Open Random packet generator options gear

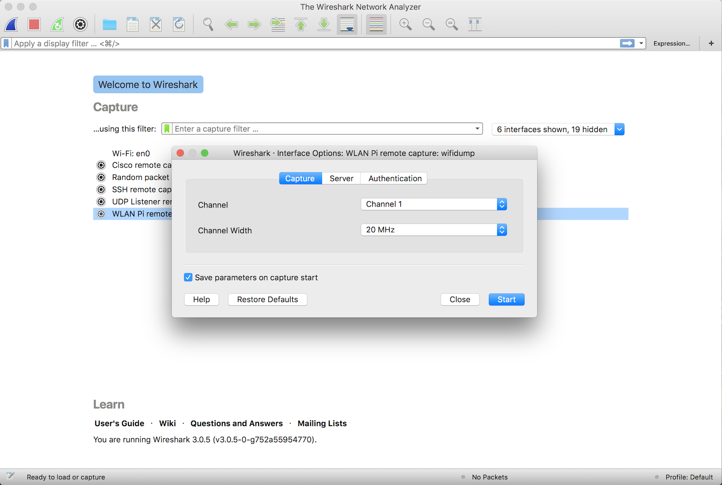[x=101, y=177]
